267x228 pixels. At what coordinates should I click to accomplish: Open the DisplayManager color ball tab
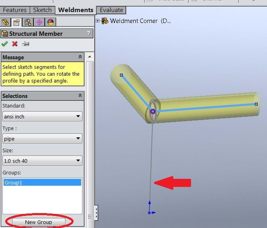(50, 22)
